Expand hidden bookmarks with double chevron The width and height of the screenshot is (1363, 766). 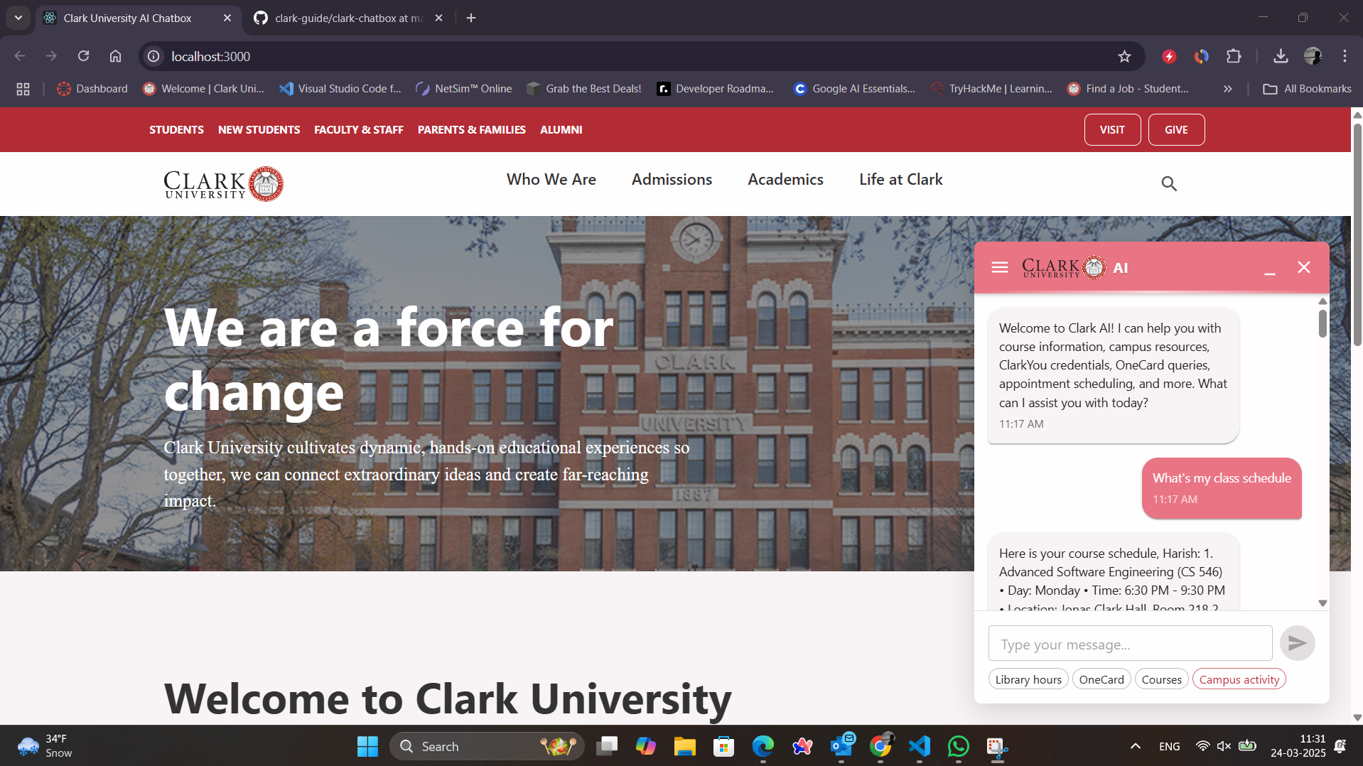[1227, 89]
